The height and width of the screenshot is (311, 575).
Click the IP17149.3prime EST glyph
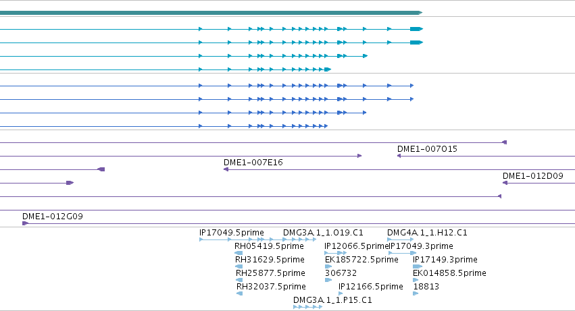(x=418, y=266)
